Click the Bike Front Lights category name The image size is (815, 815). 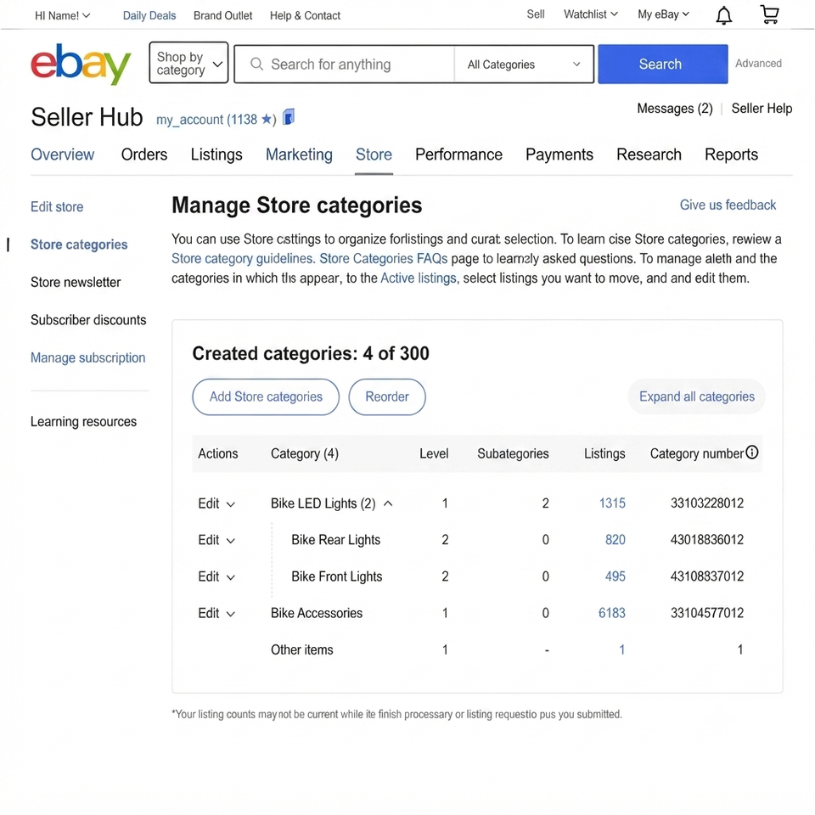click(336, 576)
